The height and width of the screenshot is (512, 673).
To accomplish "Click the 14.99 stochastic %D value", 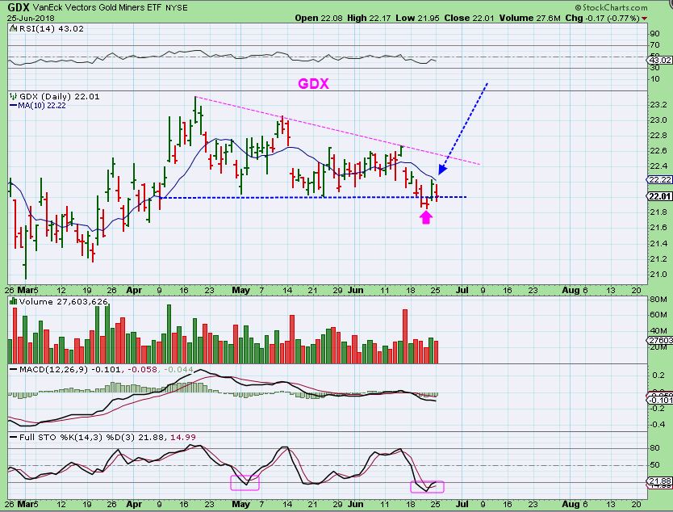I will click(183, 437).
